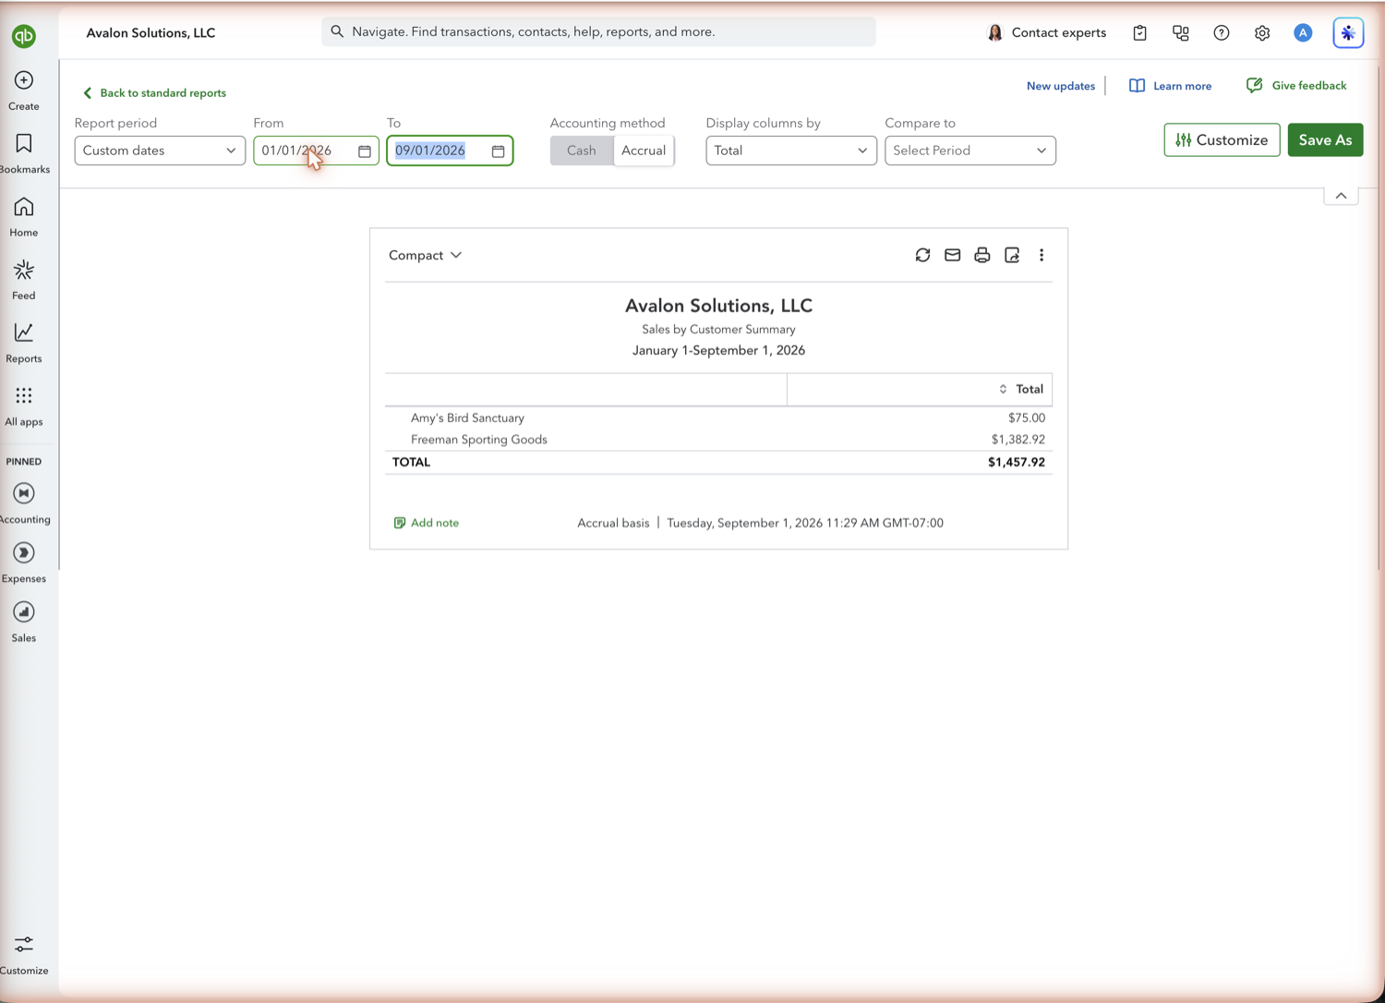Open the Display columns by dropdown
Image resolution: width=1385 pixels, height=1003 pixels.
[791, 151]
